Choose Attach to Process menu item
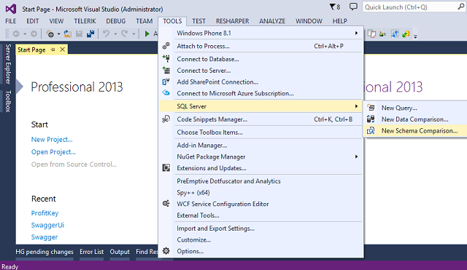The width and height of the screenshot is (467, 270). coord(261,46)
